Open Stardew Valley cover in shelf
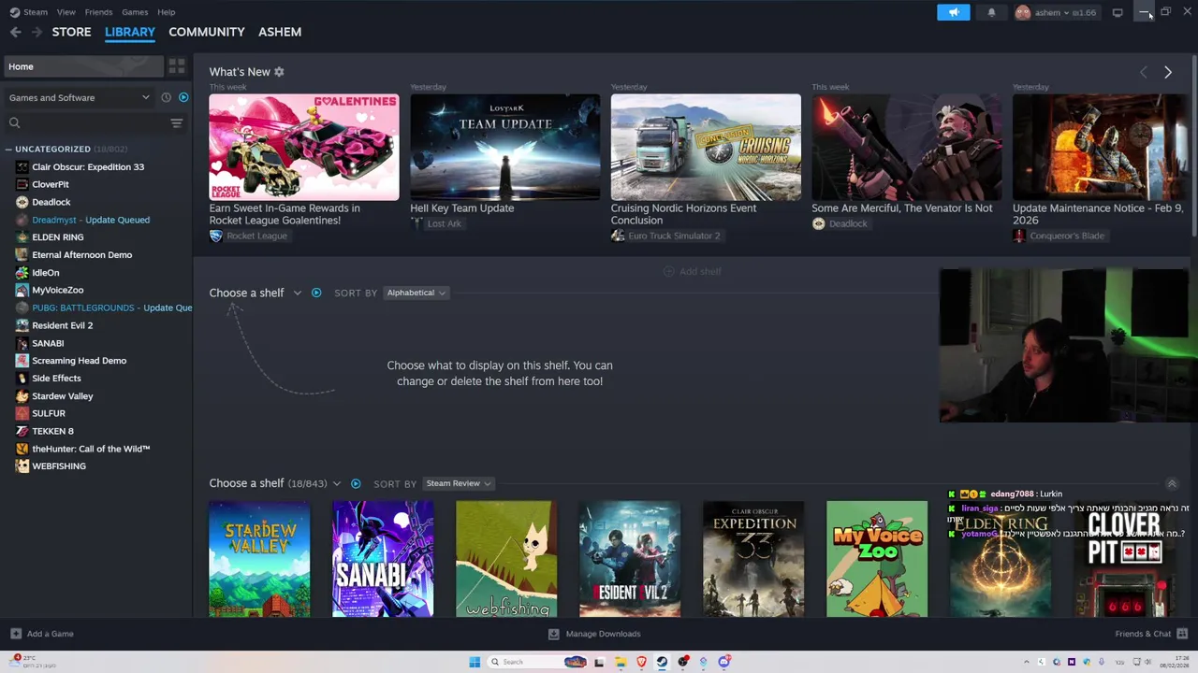1198x673 pixels. pyautogui.click(x=259, y=559)
